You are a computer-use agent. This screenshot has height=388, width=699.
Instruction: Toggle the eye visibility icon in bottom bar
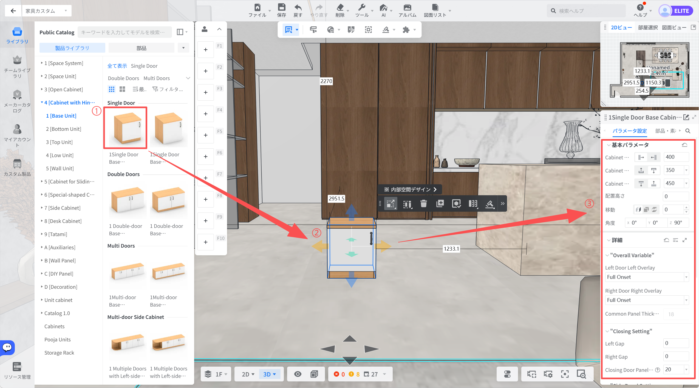click(298, 374)
